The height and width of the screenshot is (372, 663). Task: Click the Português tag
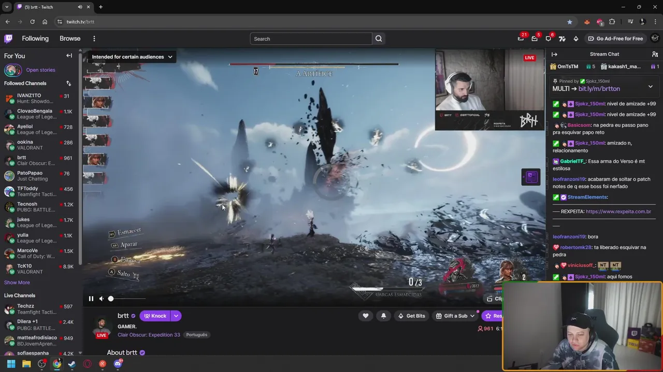click(x=197, y=335)
